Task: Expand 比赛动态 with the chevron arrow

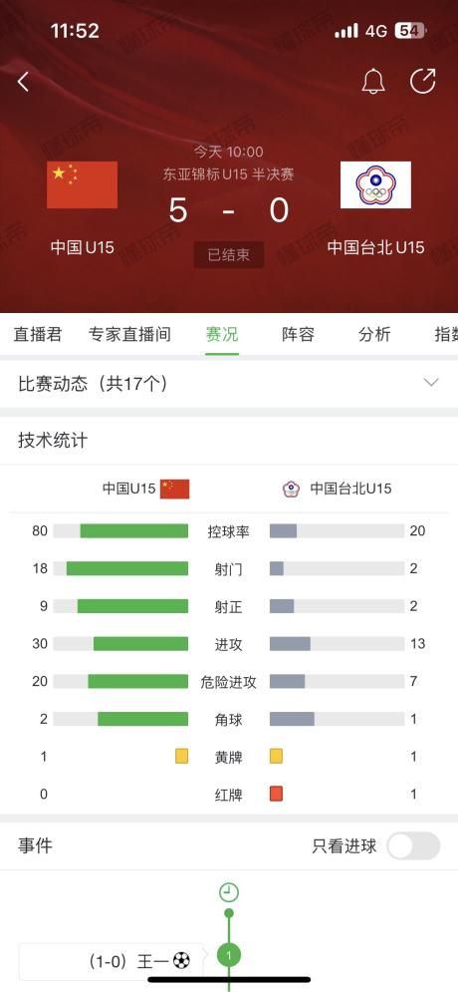Action: tap(431, 382)
